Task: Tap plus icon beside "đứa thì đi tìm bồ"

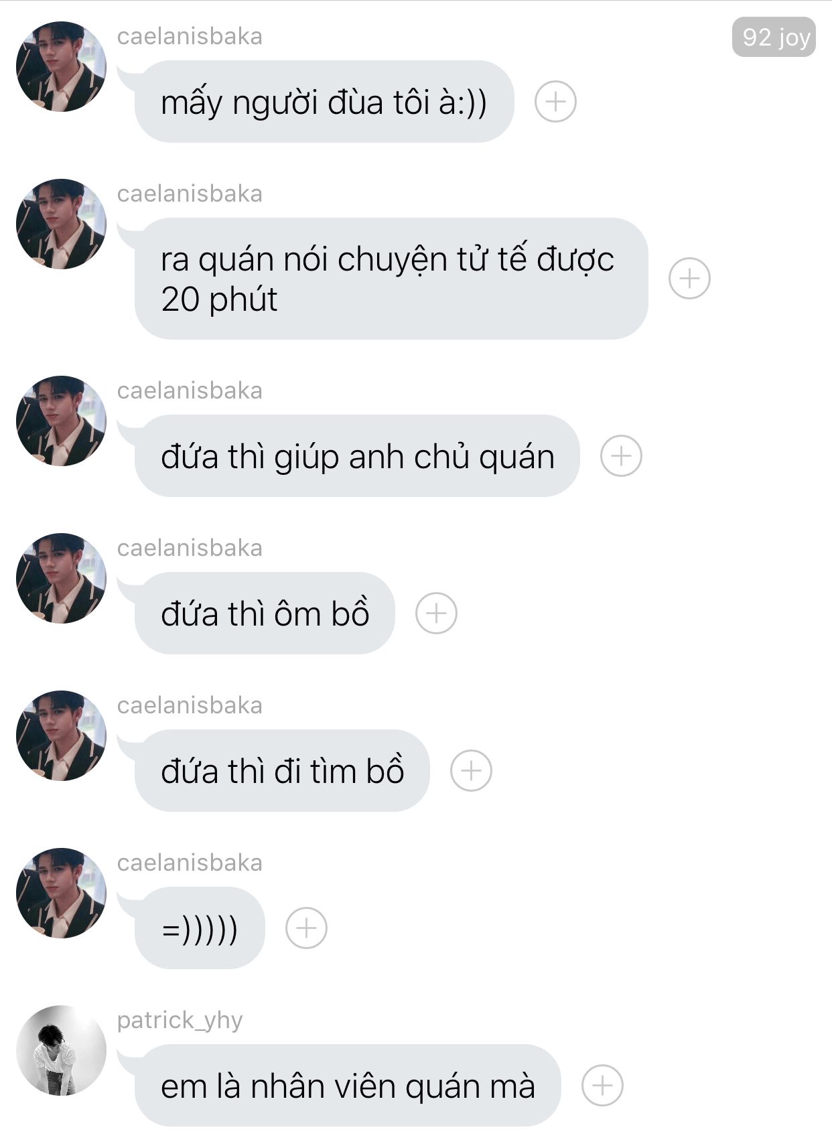Action: [471, 770]
